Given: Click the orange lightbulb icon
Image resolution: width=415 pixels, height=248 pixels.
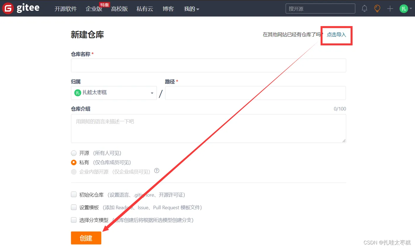Looking at the screenshot, I should click(x=377, y=9).
